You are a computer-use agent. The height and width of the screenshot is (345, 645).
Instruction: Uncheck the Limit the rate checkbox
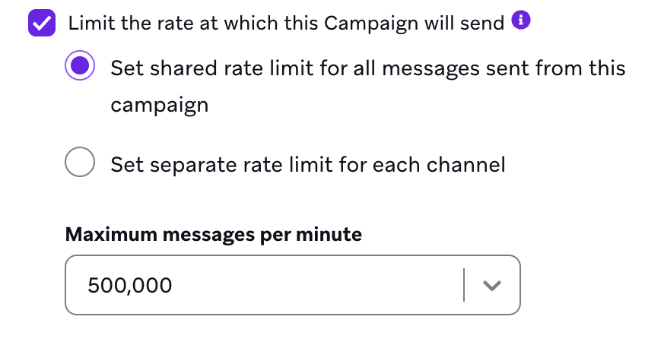point(41,23)
